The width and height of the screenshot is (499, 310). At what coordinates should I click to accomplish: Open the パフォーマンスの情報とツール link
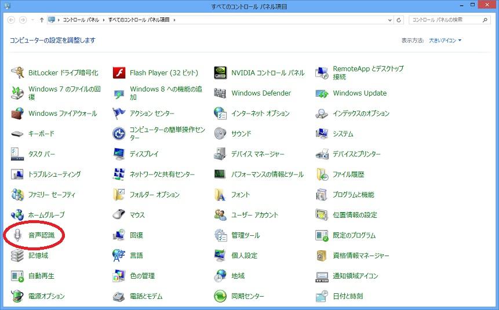tap(267, 174)
